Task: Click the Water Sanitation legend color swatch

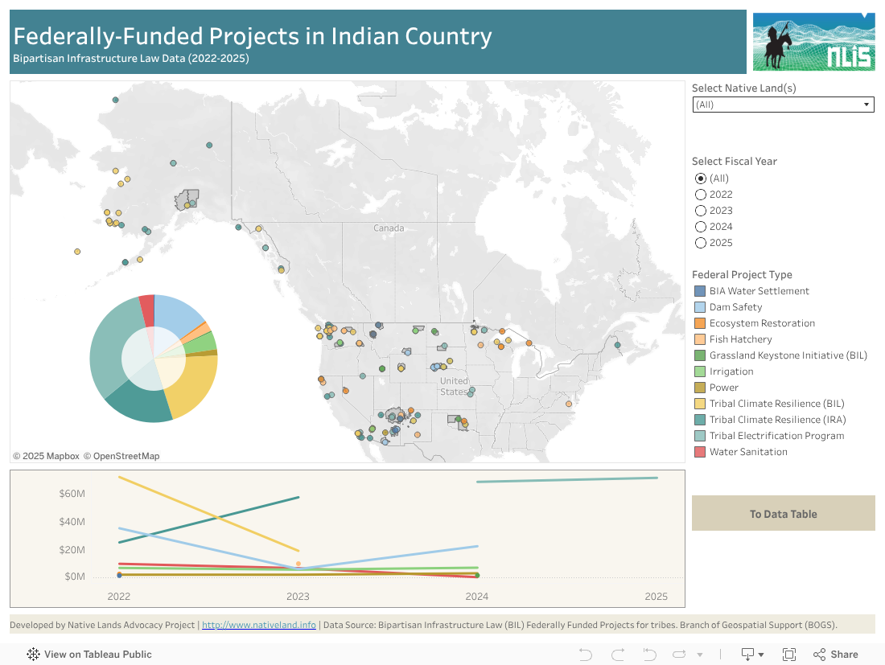Action: (x=699, y=452)
